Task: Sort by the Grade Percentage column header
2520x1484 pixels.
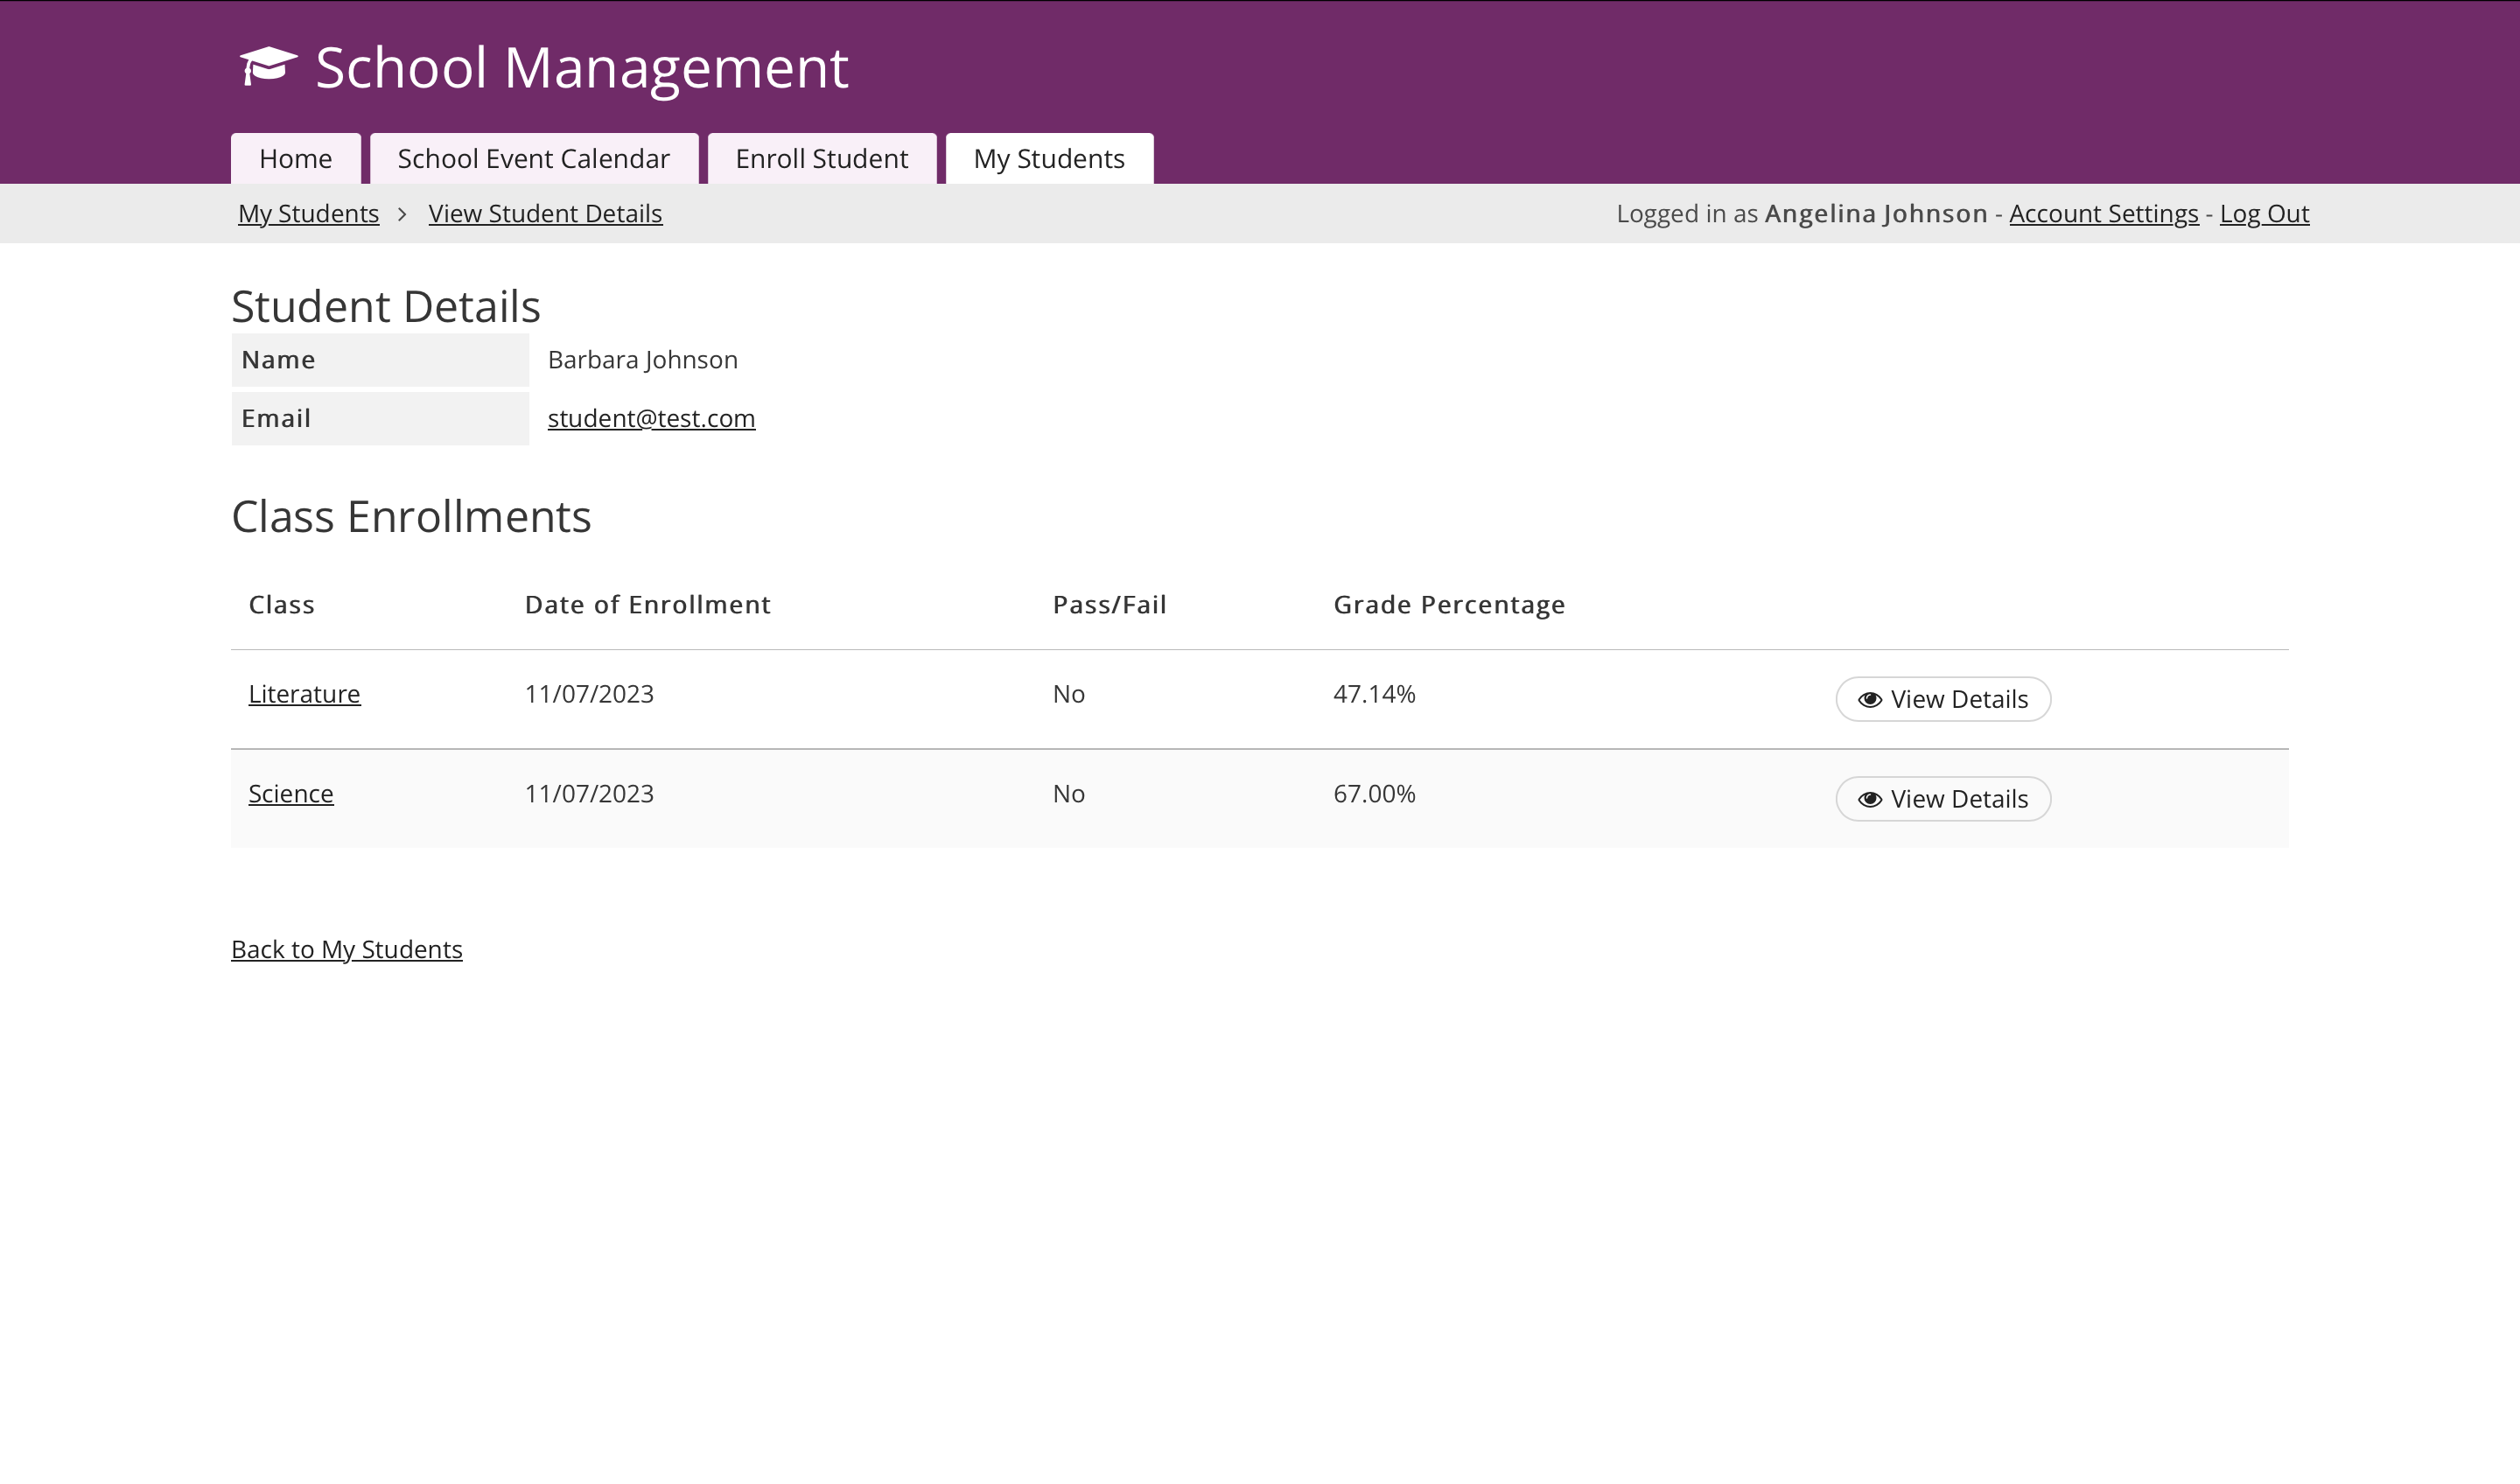Action: coord(1448,604)
